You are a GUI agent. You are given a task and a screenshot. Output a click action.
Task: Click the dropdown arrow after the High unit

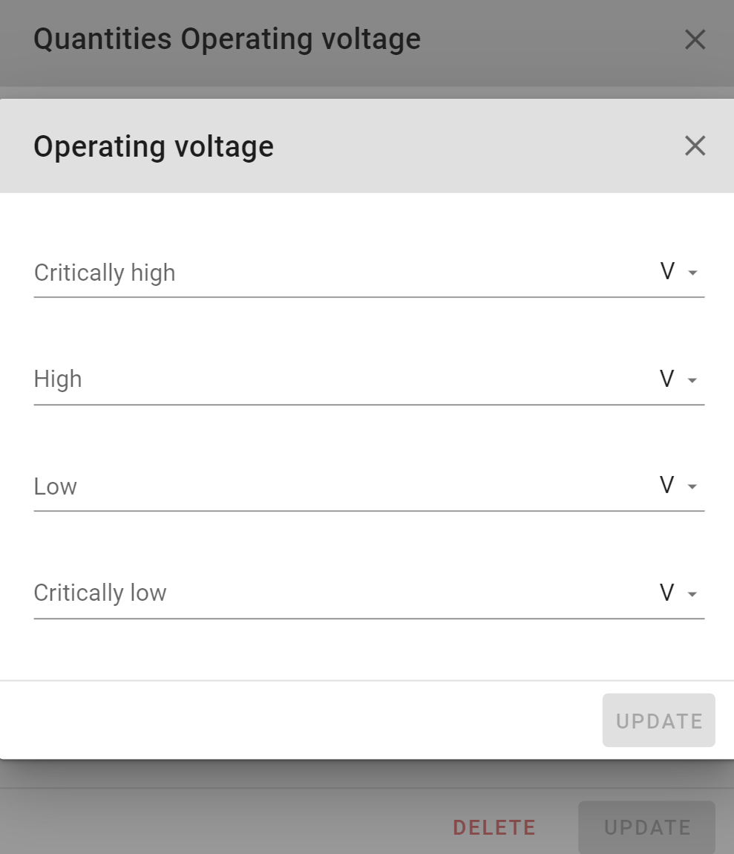coord(692,379)
